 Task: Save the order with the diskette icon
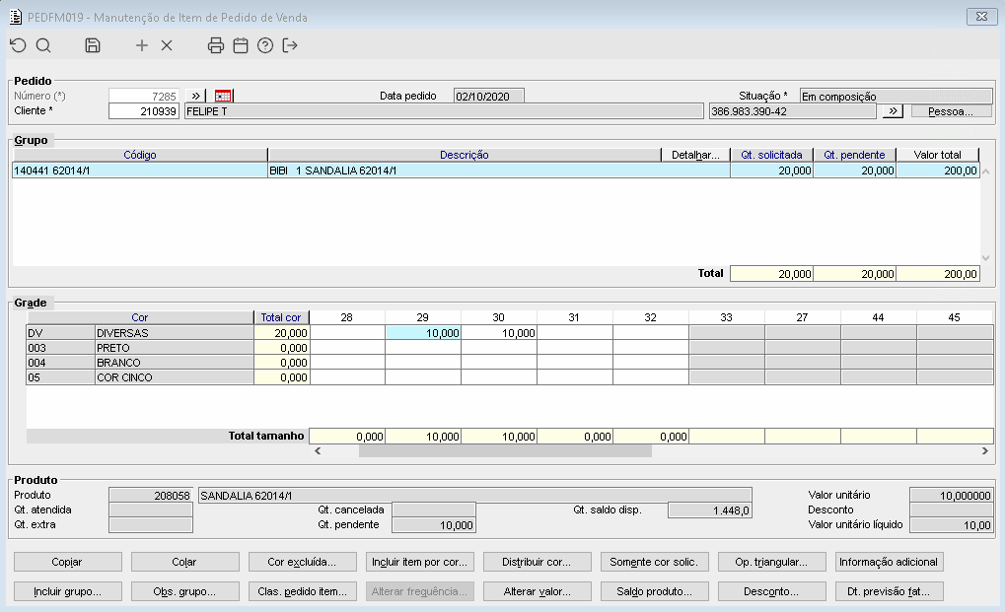93,45
